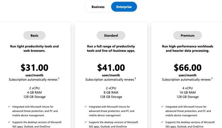
Task: Open footnote 1 under Standard subscription renewal
Action: [x=135, y=78]
